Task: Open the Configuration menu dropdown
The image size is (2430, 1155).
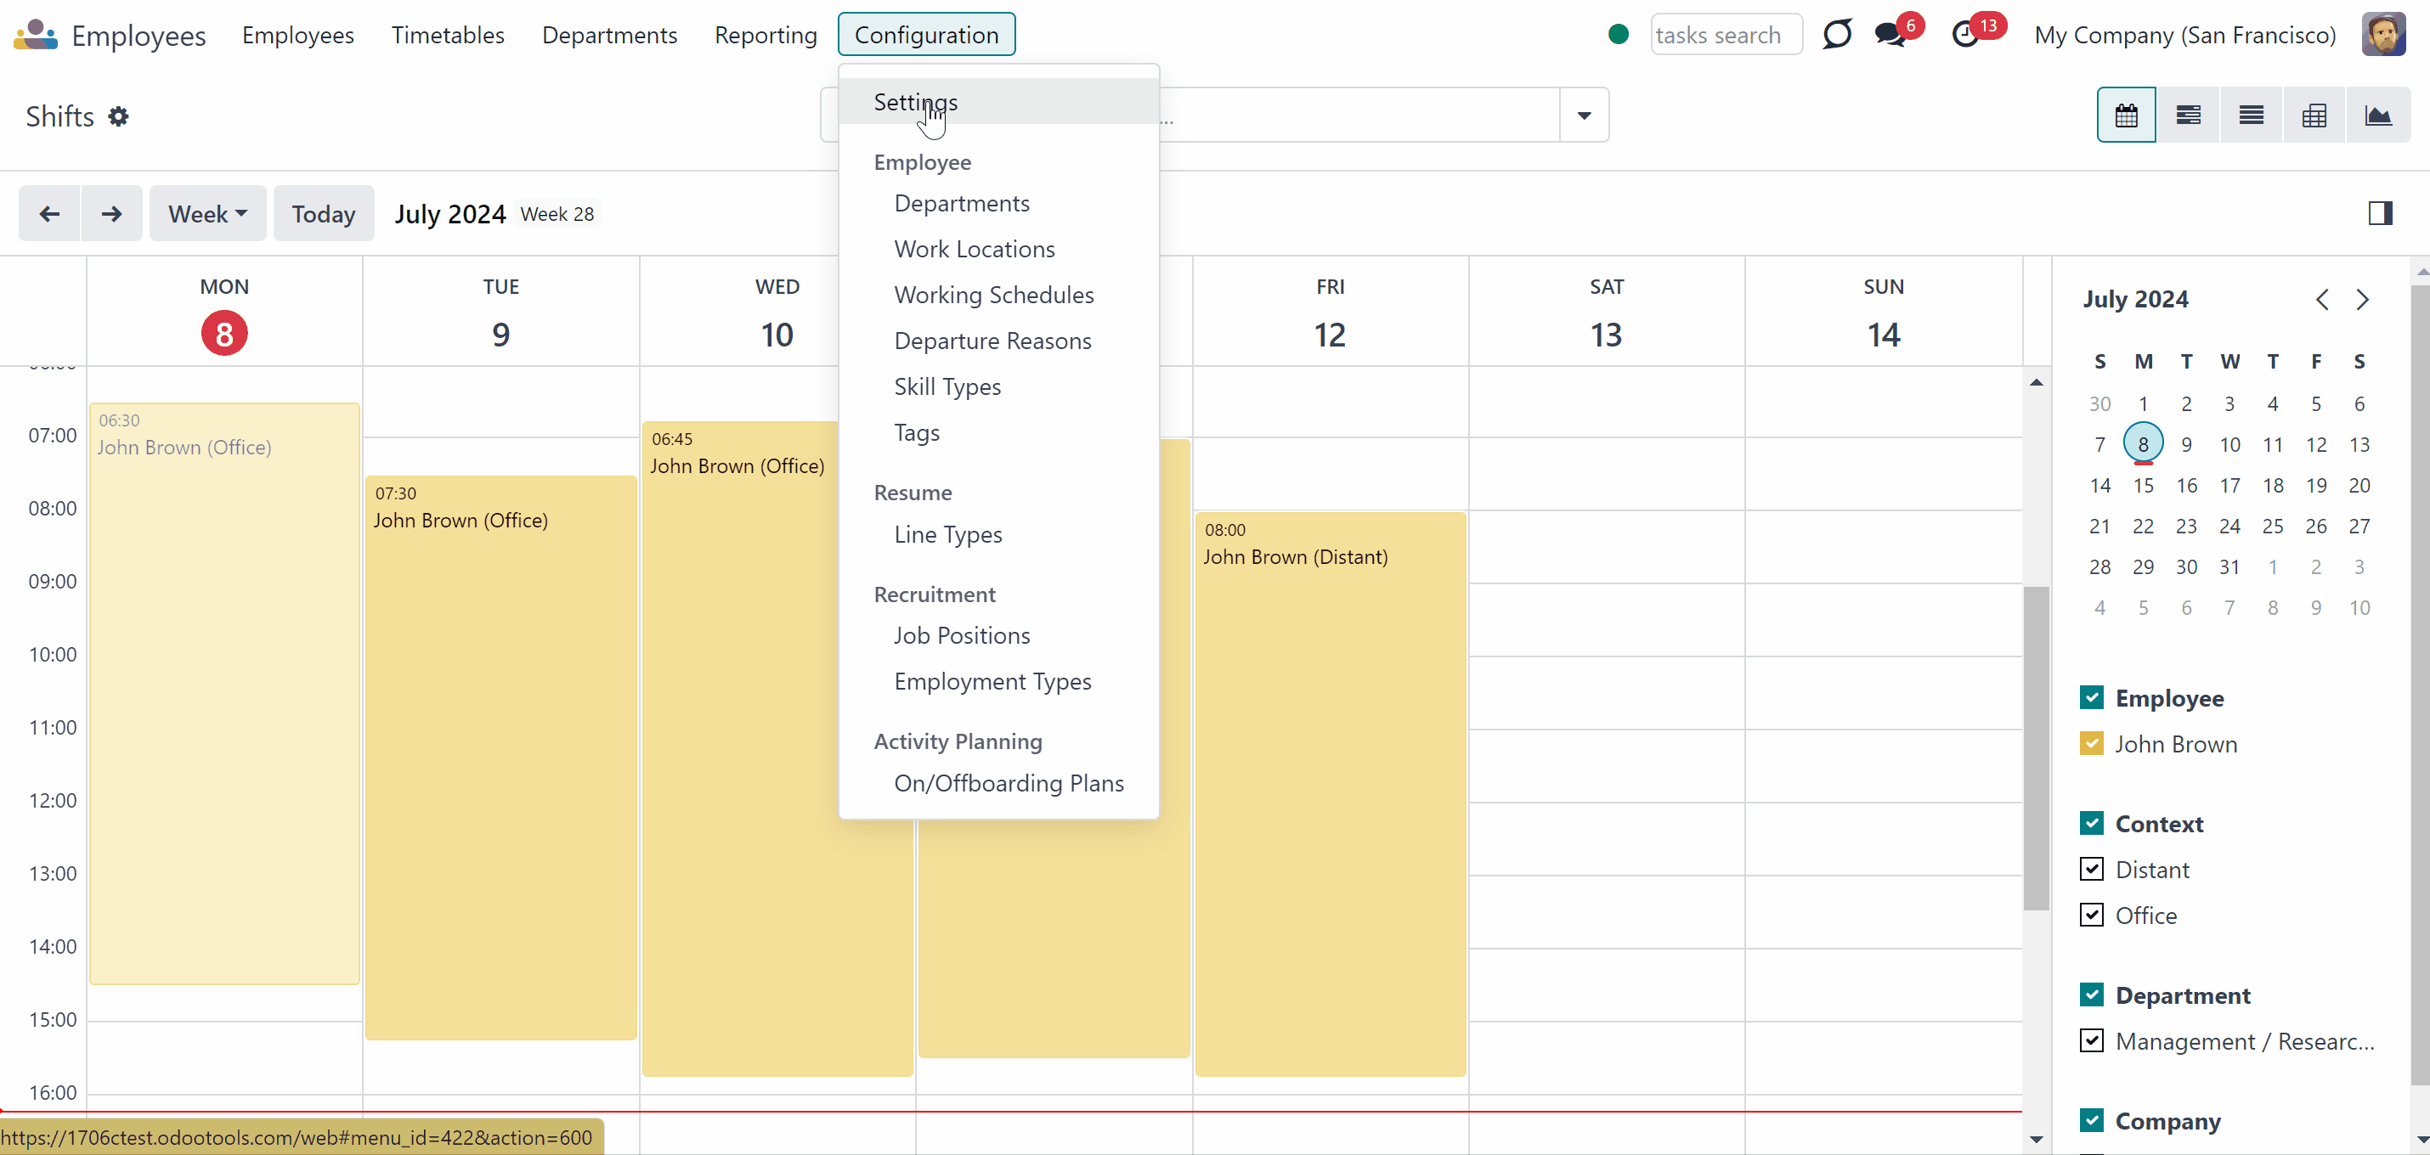Action: 926,35
